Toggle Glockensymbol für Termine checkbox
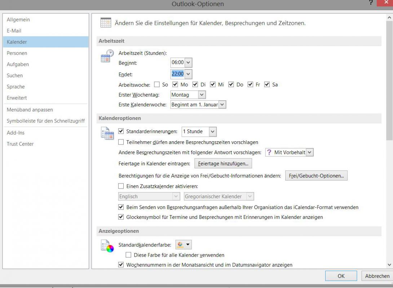The width and height of the screenshot is (393, 288). [121, 217]
